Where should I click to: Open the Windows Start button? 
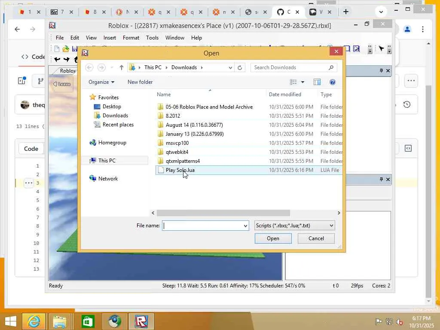[11, 321]
